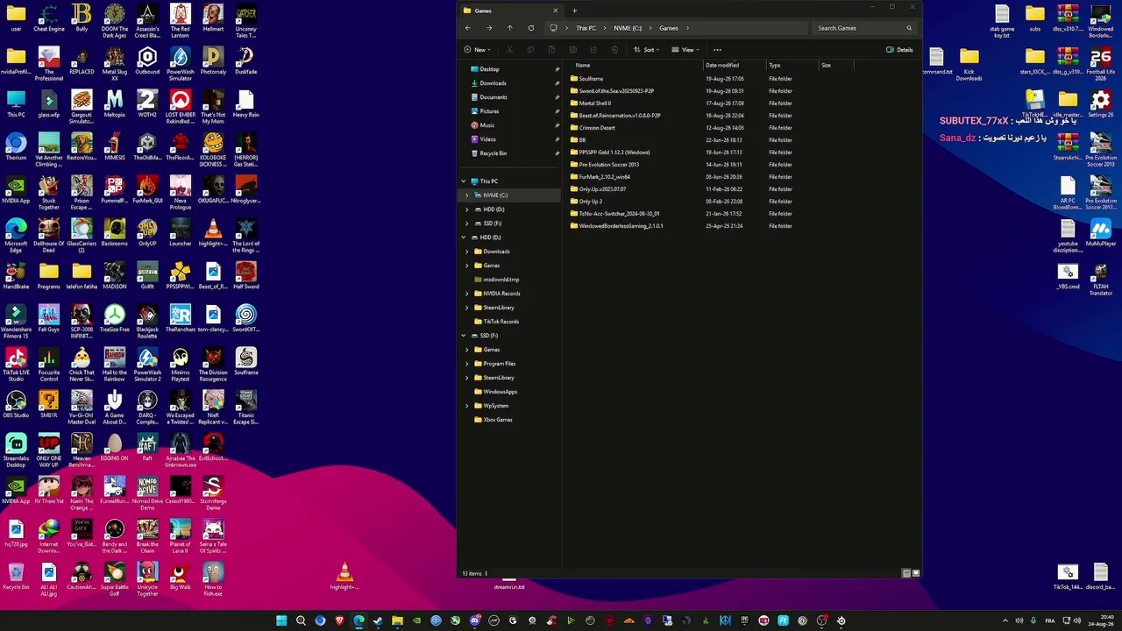The image size is (1122, 631).
Task: Open the See more (three dots) menu
Action: pyautogui.click(x=717, y=50)
